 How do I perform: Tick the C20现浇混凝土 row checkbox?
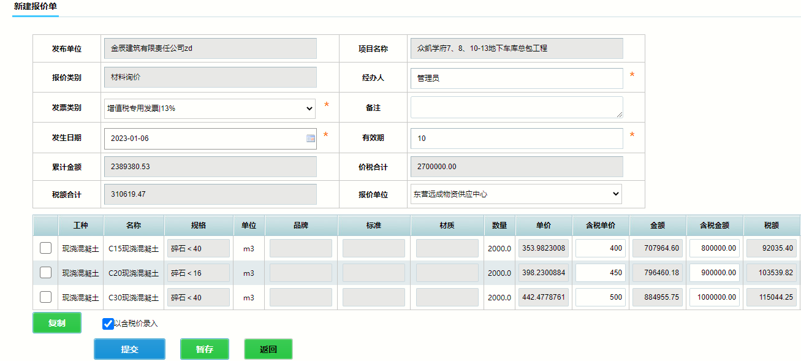pos(45,273)
